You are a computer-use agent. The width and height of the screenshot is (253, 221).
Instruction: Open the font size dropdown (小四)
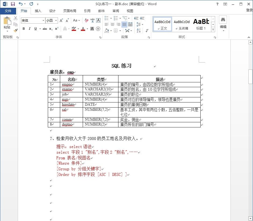point(56,20)
